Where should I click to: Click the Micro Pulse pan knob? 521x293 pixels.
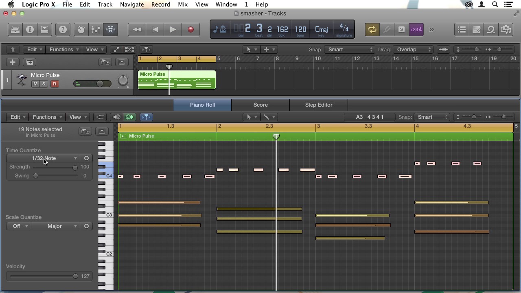pyautogui.click(x=123, y=81)
